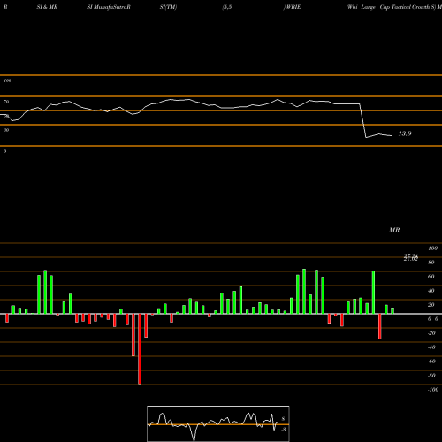
Task: Click header text 'SI(TM)'
Action: tap(168, 7)
